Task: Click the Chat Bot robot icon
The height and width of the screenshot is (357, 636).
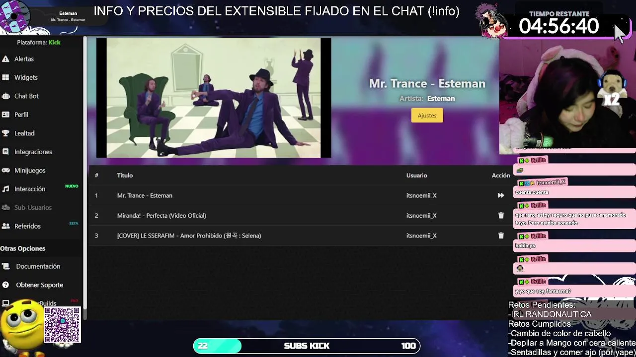Action: 5,96
